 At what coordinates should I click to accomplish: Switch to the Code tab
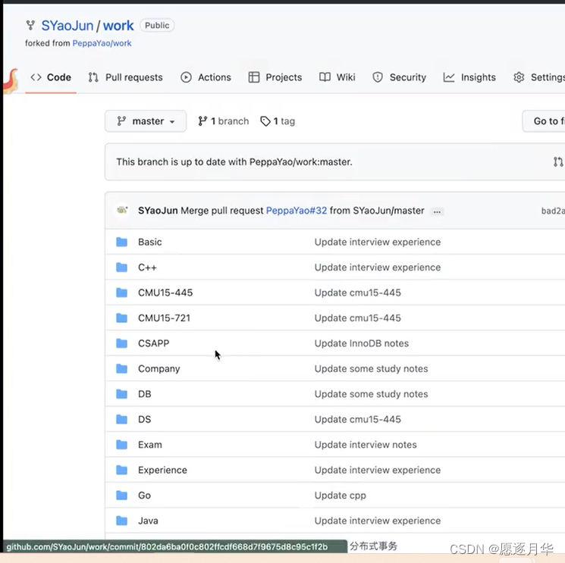pyautogui.click(x=51, y=77)
